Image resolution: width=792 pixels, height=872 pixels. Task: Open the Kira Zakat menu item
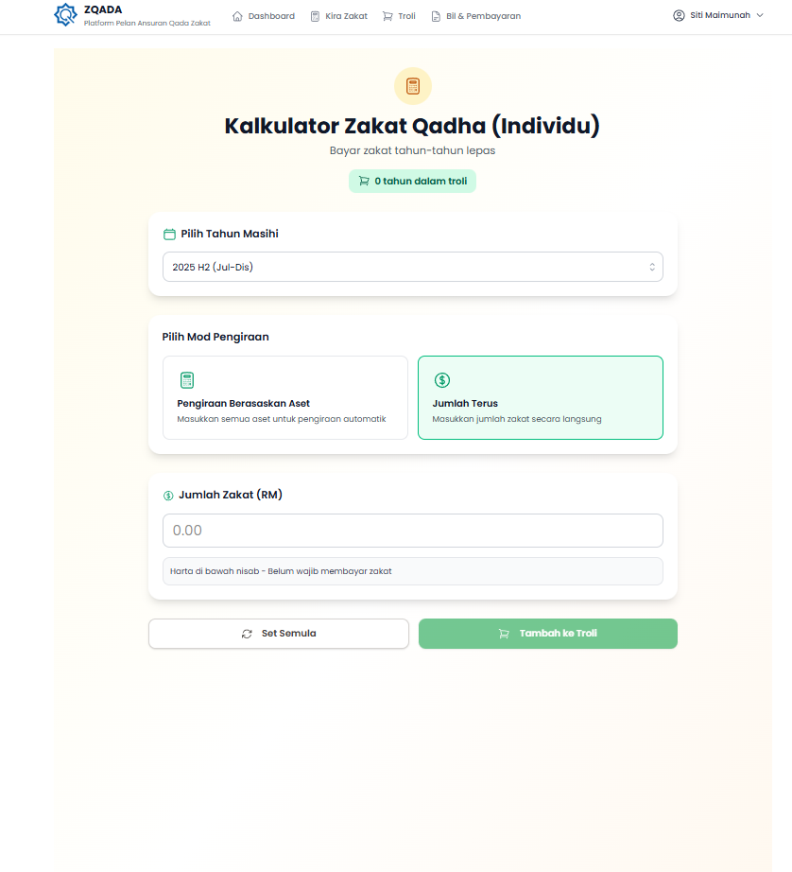point(346,16)
